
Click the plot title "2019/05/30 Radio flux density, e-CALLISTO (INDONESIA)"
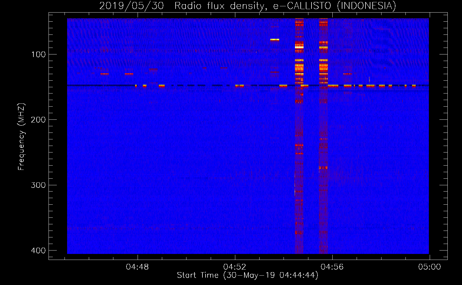248,6
